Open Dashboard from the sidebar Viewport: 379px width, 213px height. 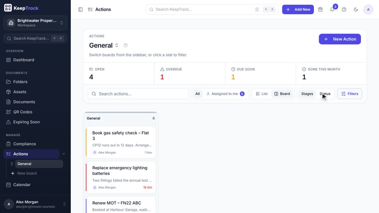[x=35, y=60]
